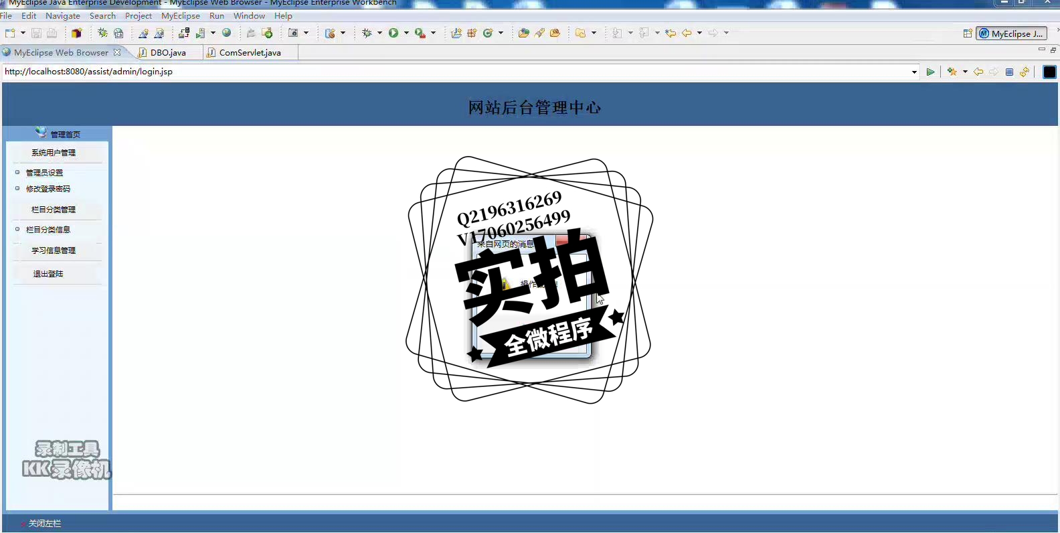
Task: Open the Run button dropdown arrow
Action: click(x=406, y=33)
